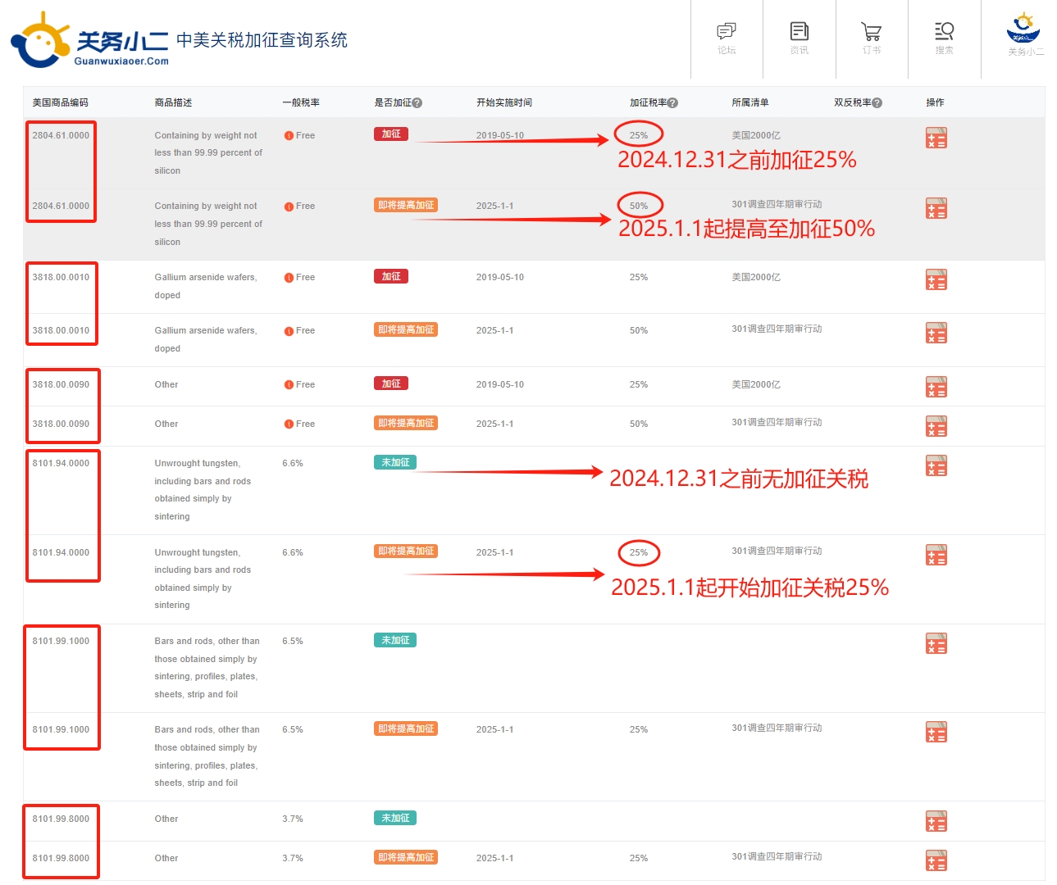Click the 25% rate in the 8101.99.8000 row

pos(639,859)
